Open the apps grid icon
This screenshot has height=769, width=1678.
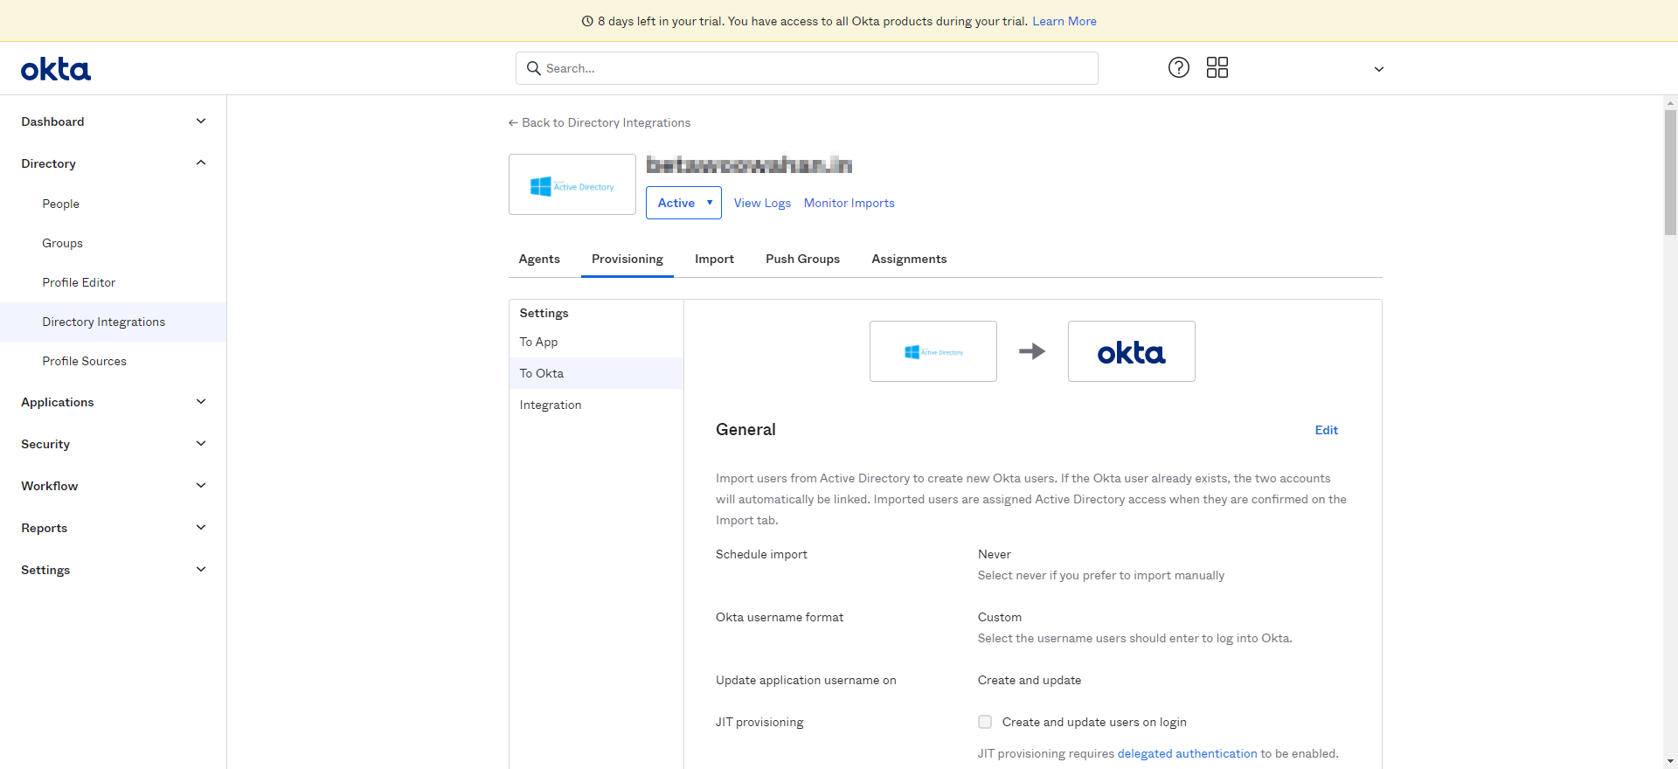(x=1217, y=67)
